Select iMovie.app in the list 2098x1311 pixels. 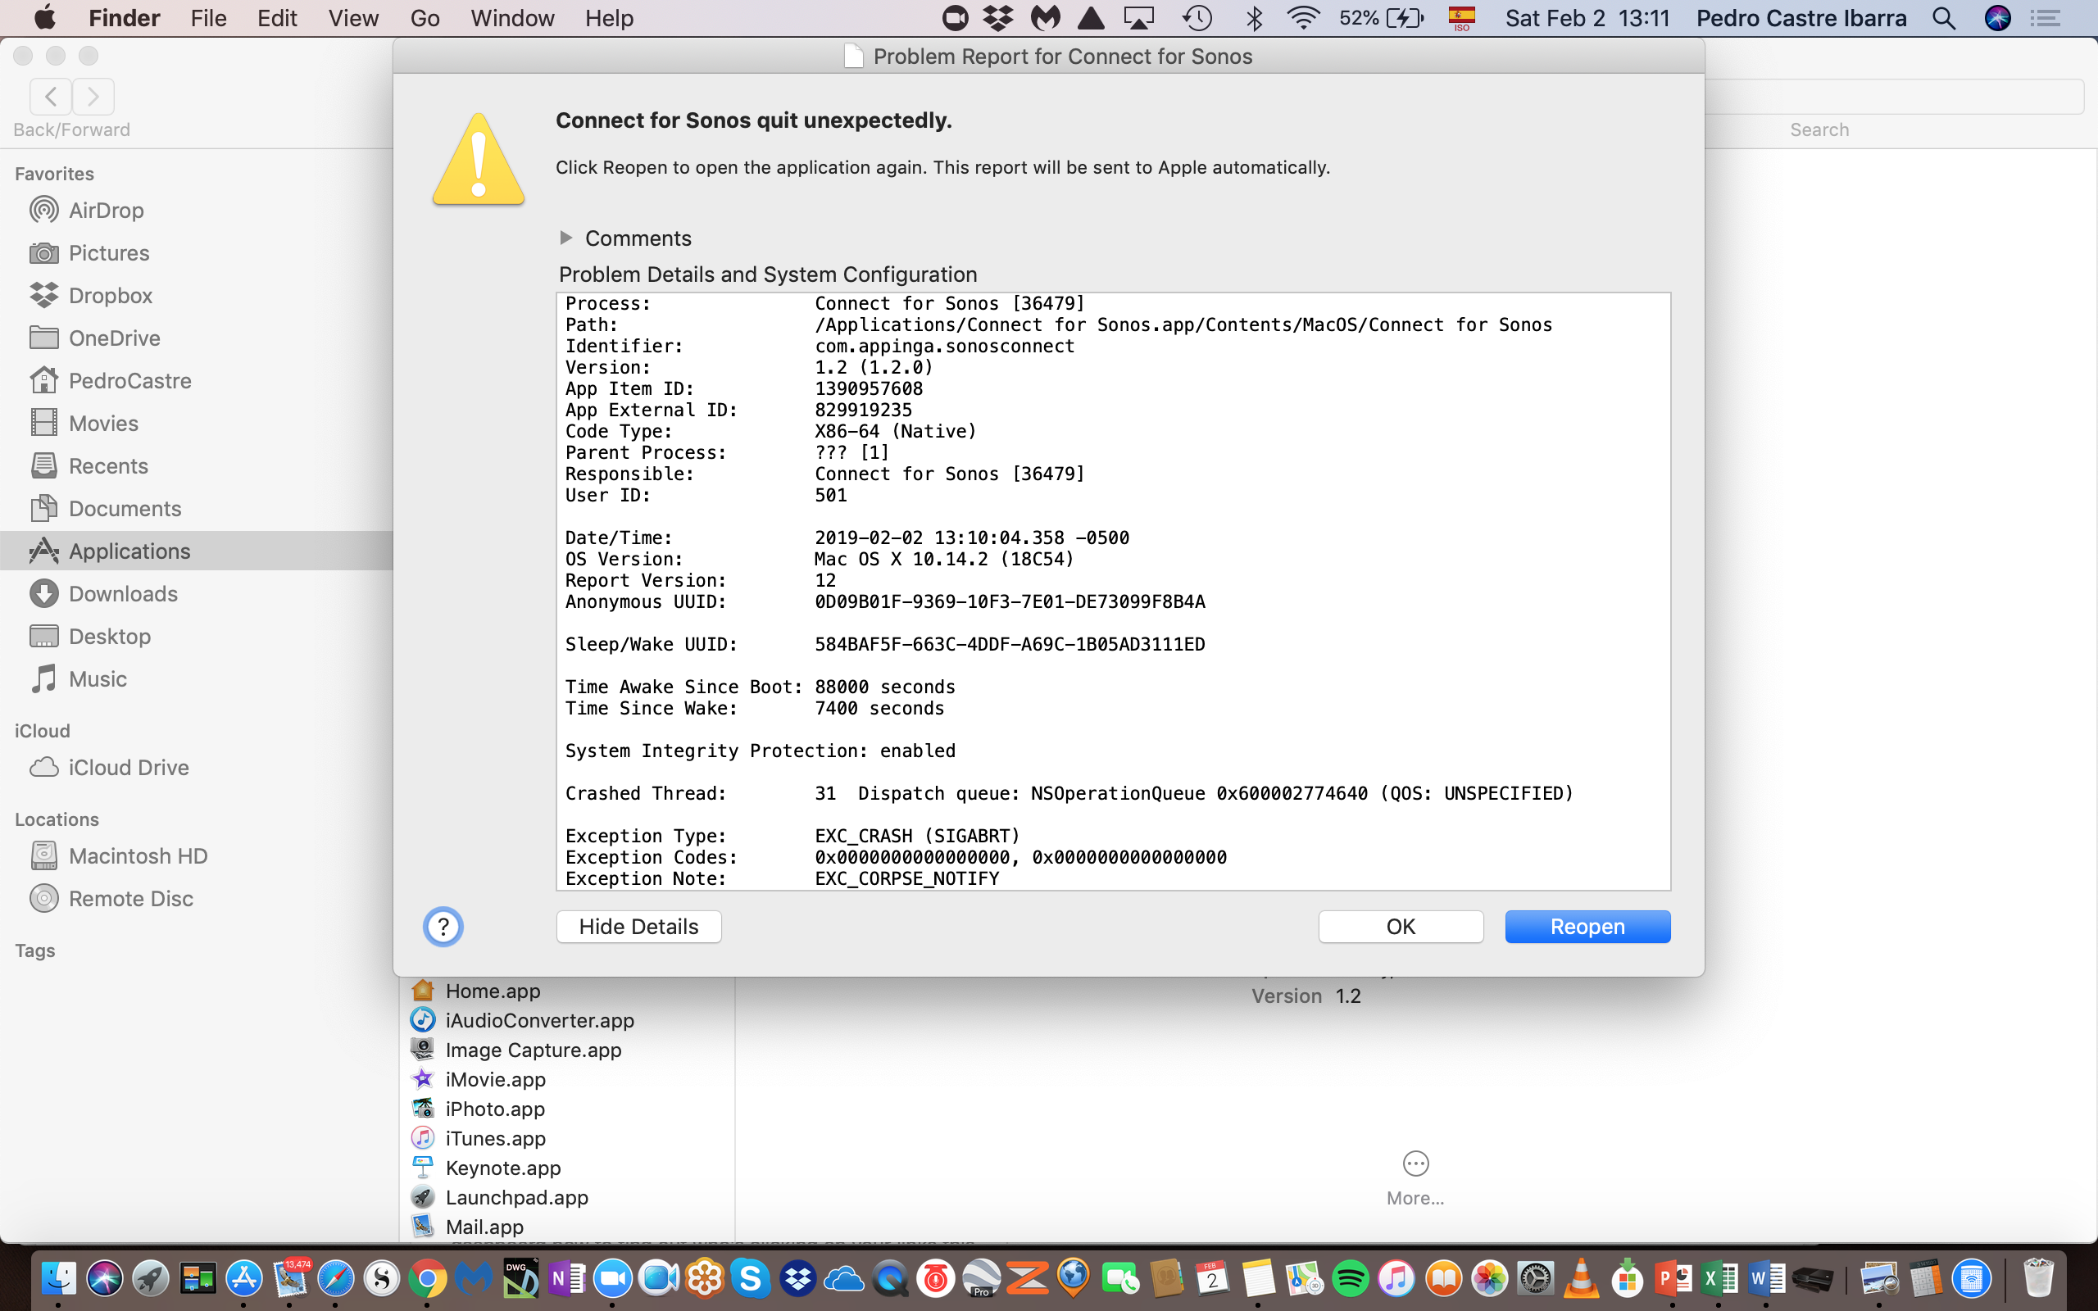[x=495, y=1079]
